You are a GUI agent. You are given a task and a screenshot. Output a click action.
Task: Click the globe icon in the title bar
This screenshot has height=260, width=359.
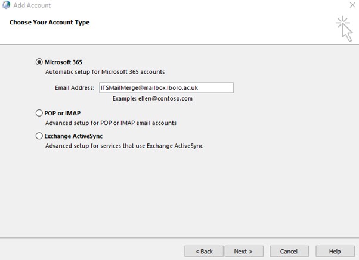[5, 5]
